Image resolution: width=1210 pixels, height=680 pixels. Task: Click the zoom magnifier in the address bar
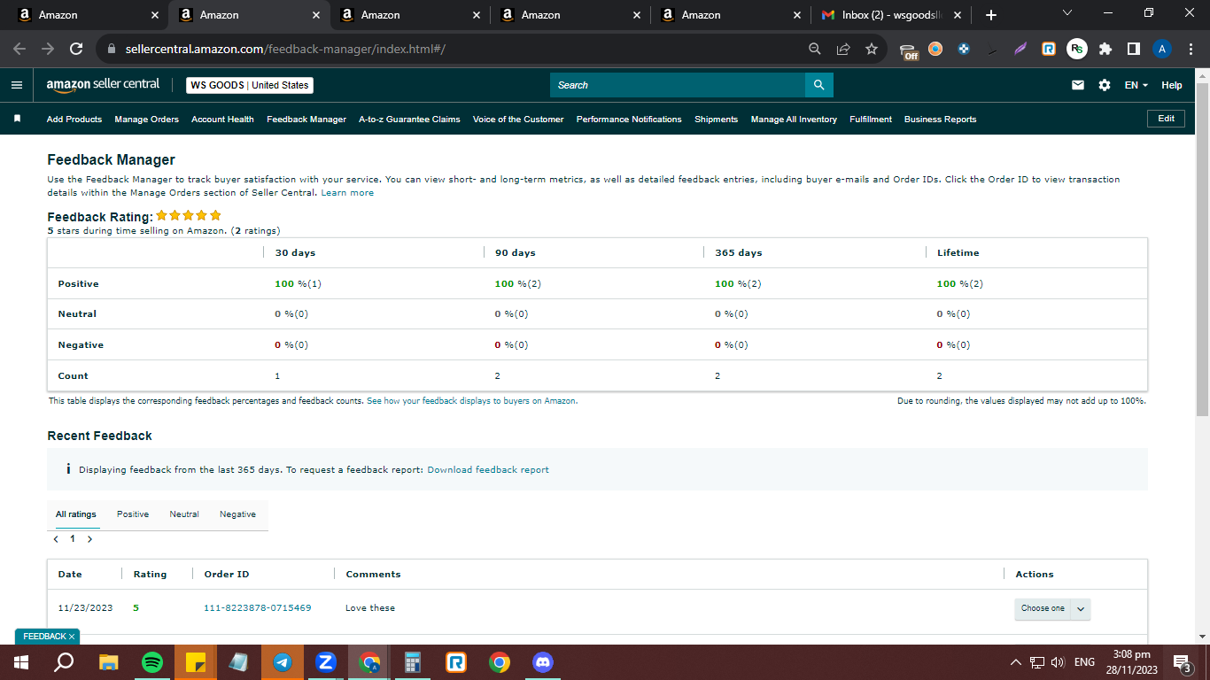(x=815, y=50)
